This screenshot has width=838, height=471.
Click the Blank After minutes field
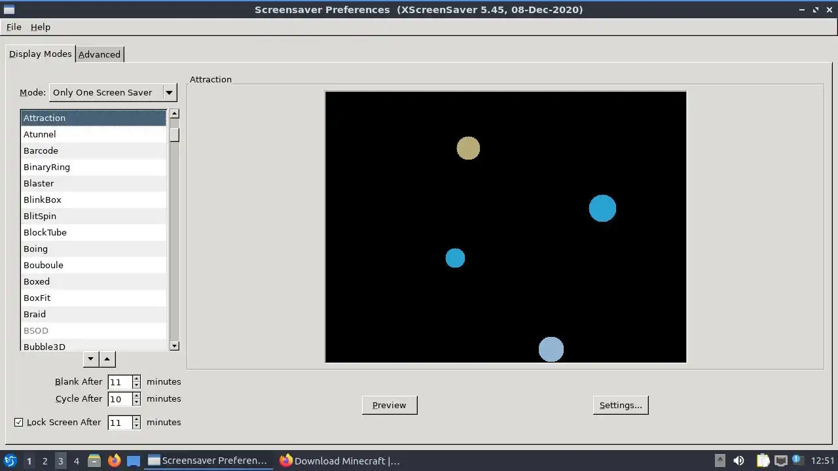click(x=120, y=382)
